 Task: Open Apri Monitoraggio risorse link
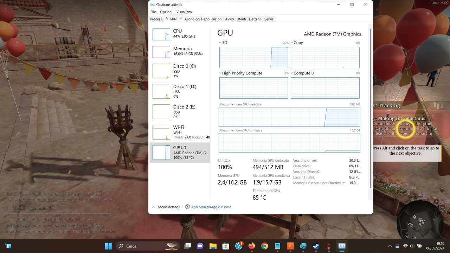tap(211, 207)
